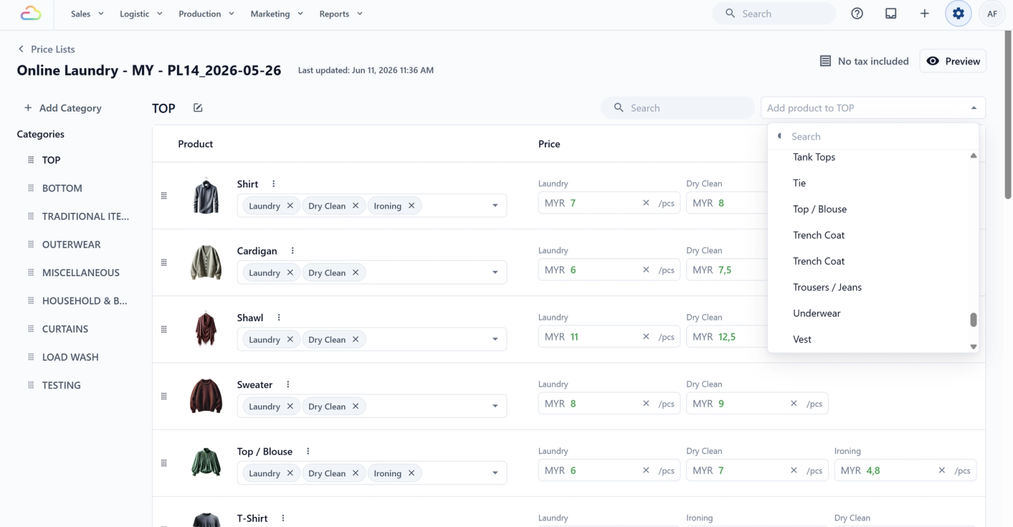The width and height of the screenshot is (1013, 527).
Task: Click the dropdown list scroll down arrow
Action: [974, 346]
